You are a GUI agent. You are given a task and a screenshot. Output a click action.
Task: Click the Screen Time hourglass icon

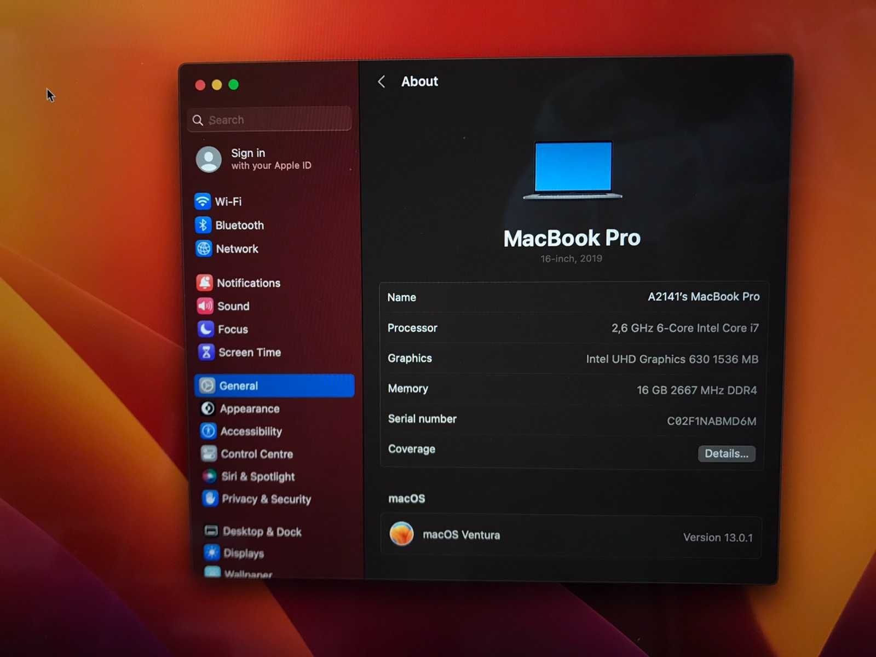(x=206, y=352)
